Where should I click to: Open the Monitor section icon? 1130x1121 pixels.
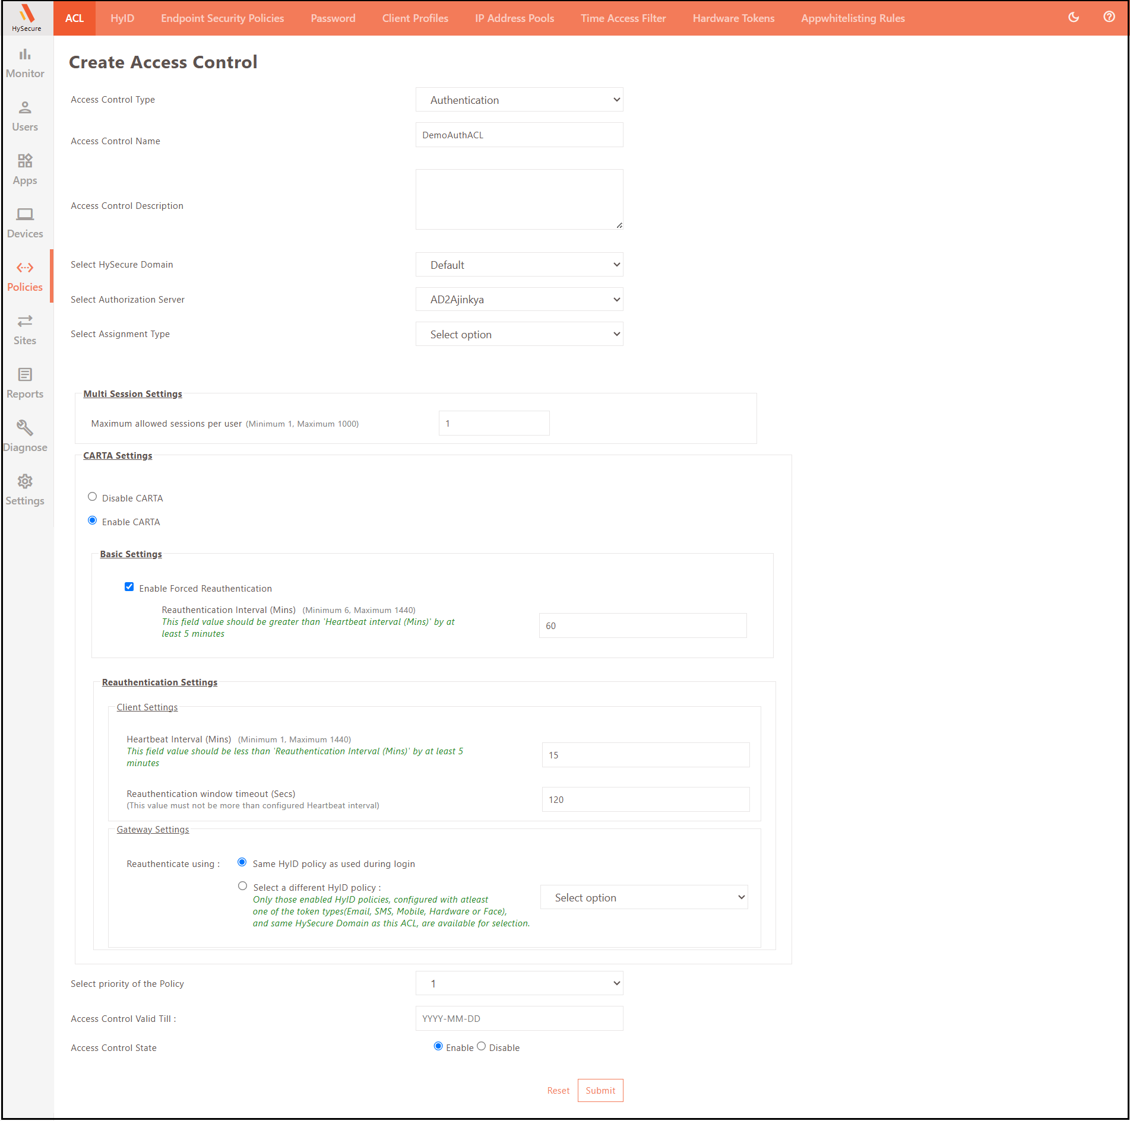tap(25, 55)
